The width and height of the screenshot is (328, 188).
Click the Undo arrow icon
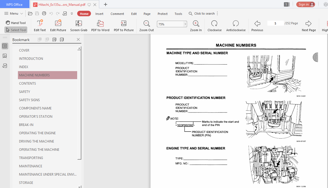51,14
